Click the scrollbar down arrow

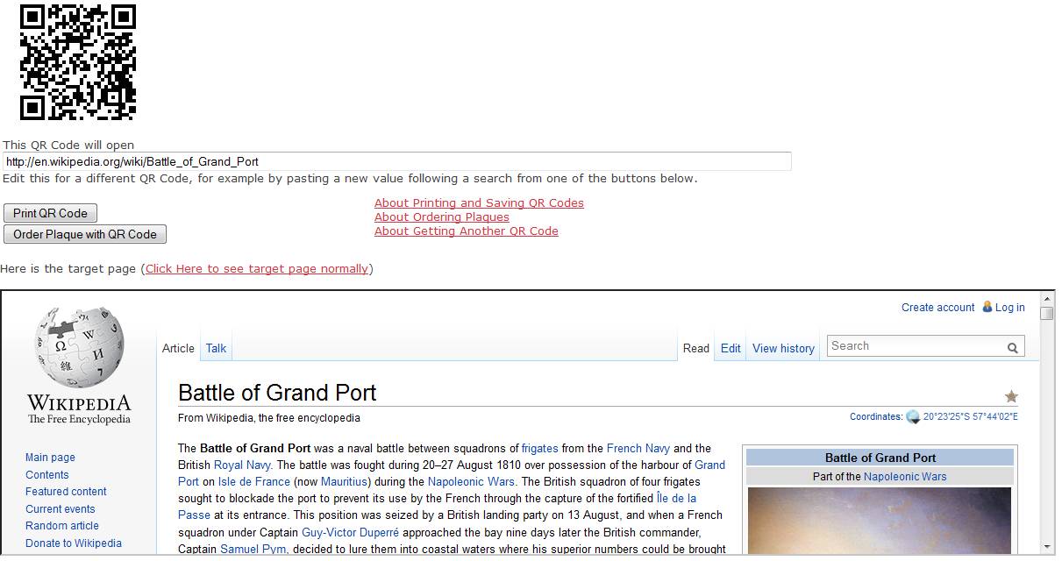tap(1046, 547)
